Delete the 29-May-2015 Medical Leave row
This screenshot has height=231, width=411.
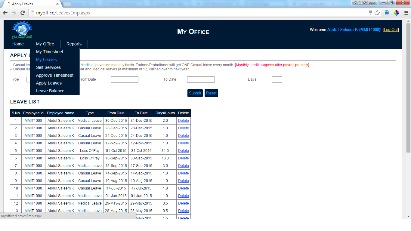coord(184,203)
